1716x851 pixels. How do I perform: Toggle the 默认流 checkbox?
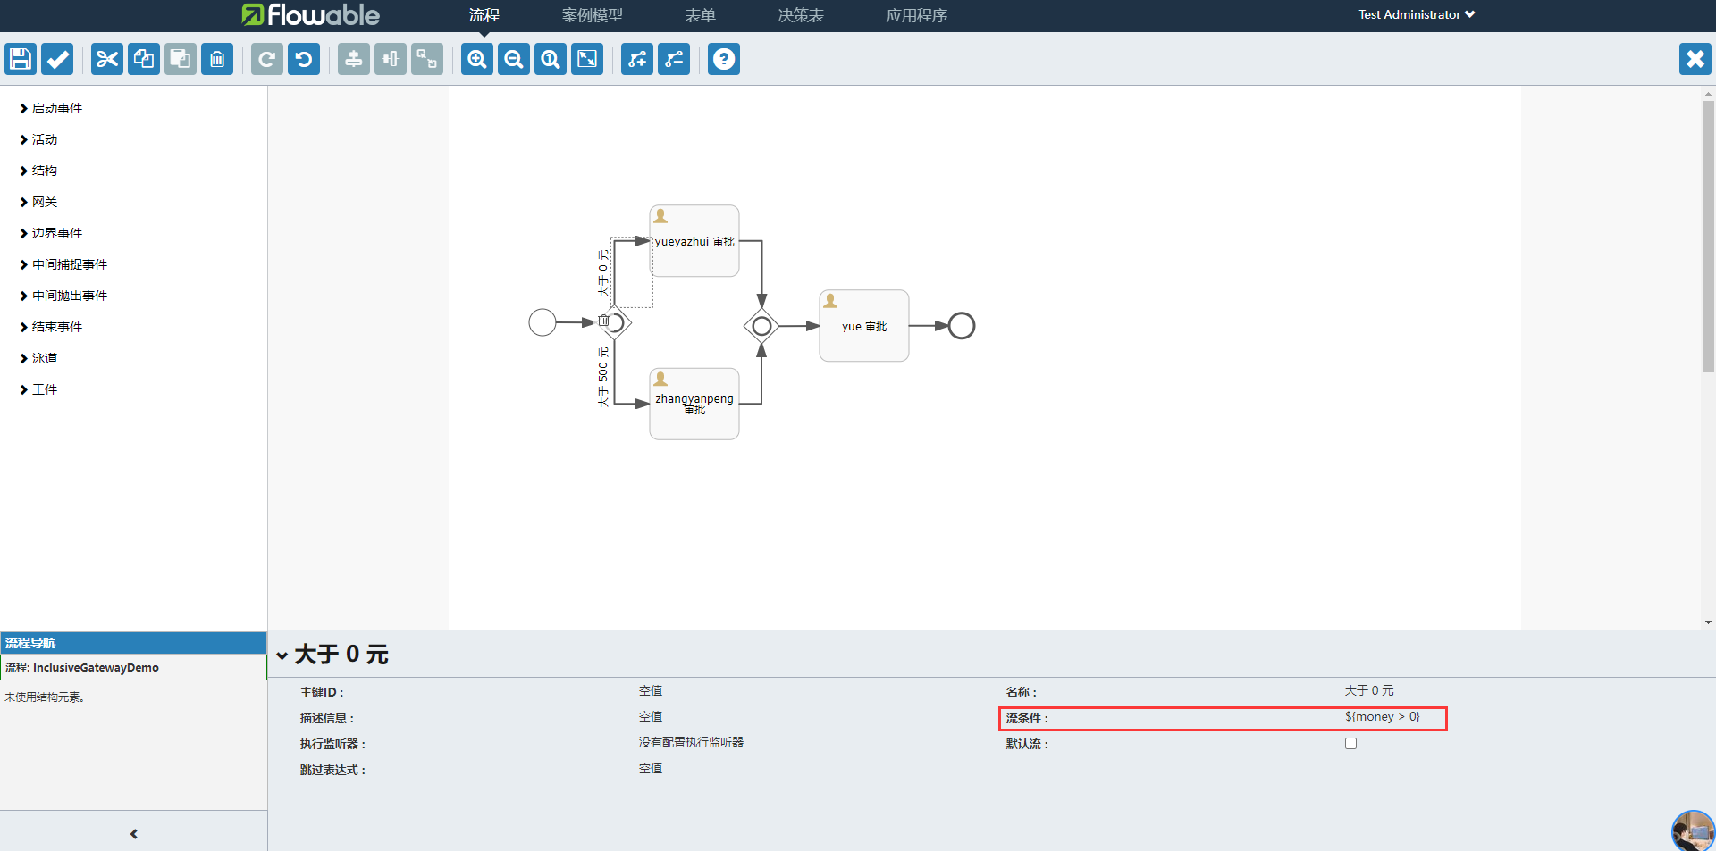point(1350,743)
